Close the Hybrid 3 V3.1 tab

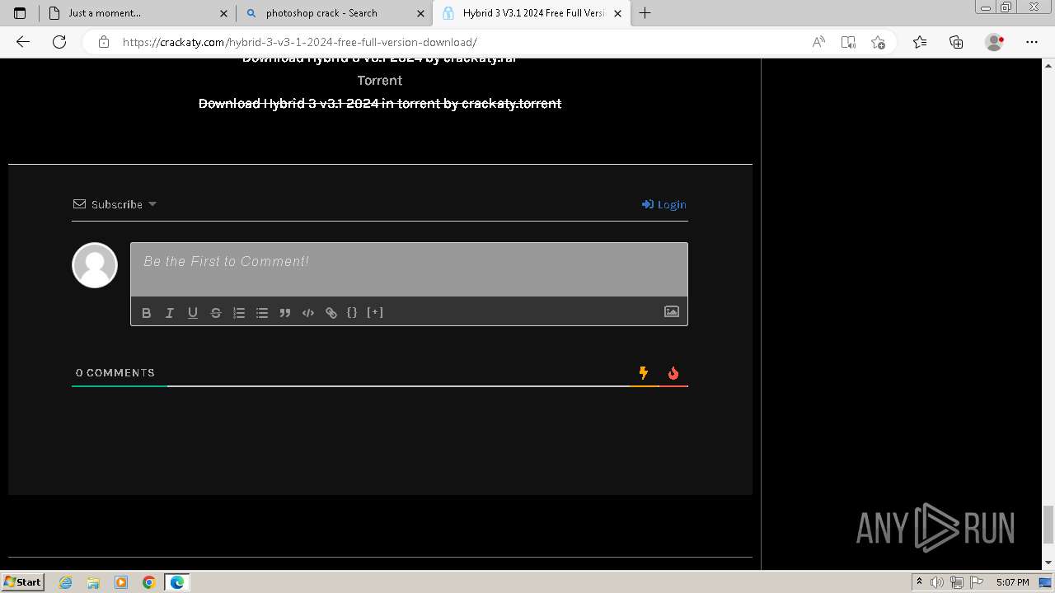618,13
